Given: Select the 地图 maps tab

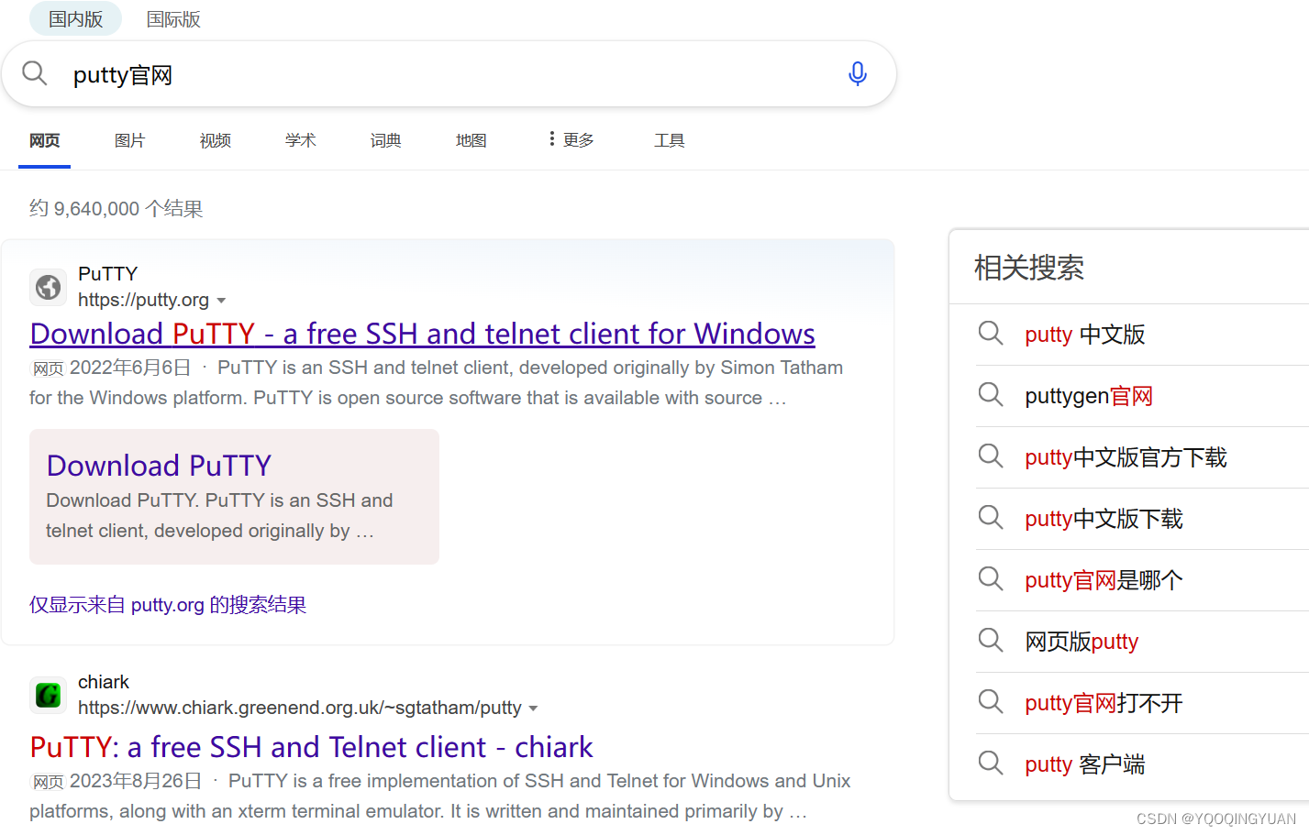Looking at the screenshot, I should 471,140.
